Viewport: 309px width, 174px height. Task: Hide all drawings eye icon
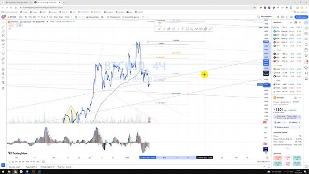pyautogui.click(x=3, y=82)
